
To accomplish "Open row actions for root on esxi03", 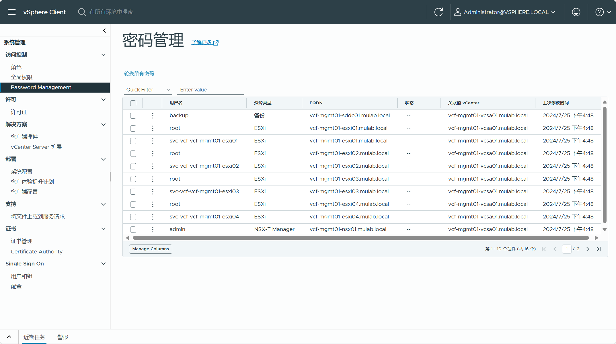I will click(x=153, y=179).
